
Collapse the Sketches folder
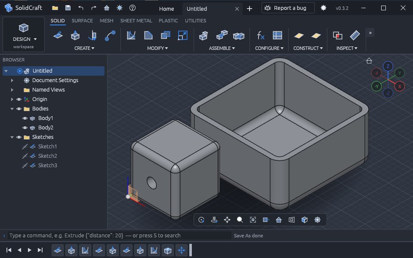[12, 137]
